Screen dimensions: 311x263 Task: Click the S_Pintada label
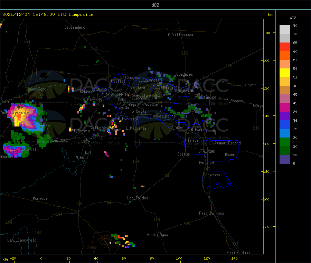(92, 100)
